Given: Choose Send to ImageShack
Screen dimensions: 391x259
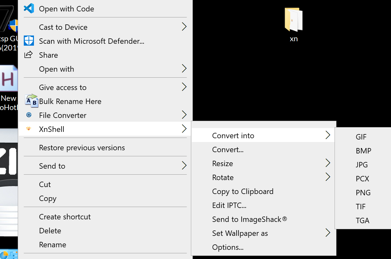Looking at the screenshot, I should (249, 219).
